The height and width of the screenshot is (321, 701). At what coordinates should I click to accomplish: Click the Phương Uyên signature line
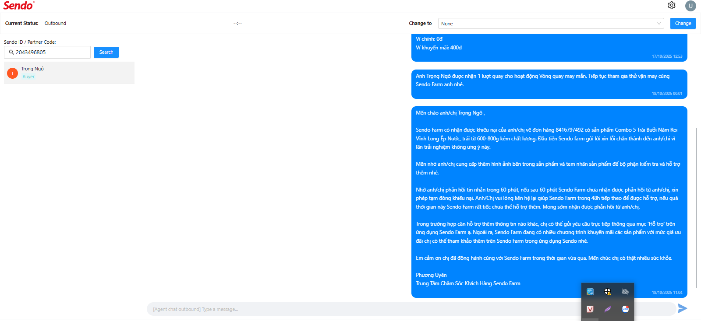[431, 275]
